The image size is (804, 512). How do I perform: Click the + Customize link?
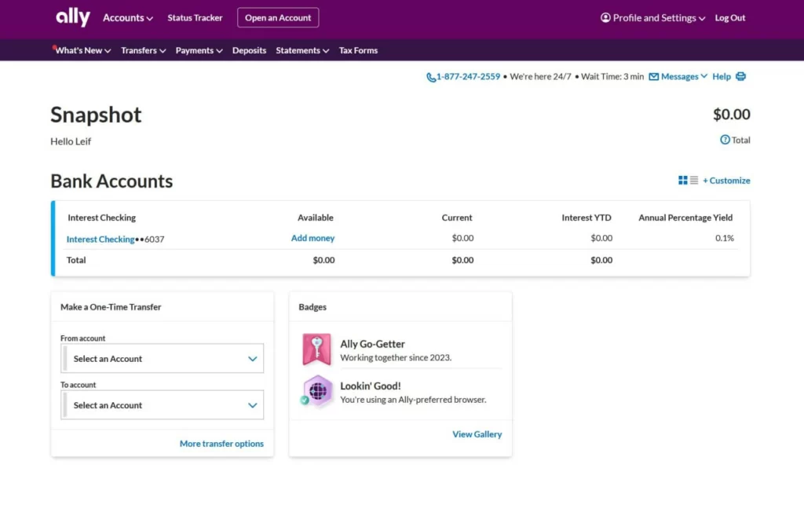coord(726,180)
